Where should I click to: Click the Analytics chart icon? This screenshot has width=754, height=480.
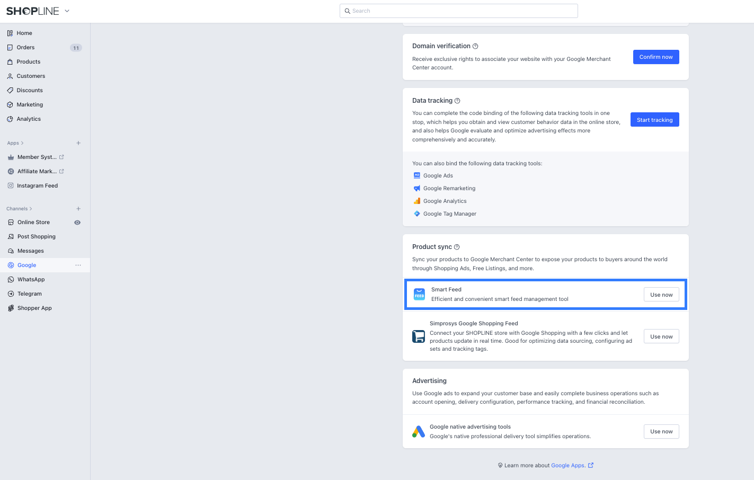[x=10, y=119]
